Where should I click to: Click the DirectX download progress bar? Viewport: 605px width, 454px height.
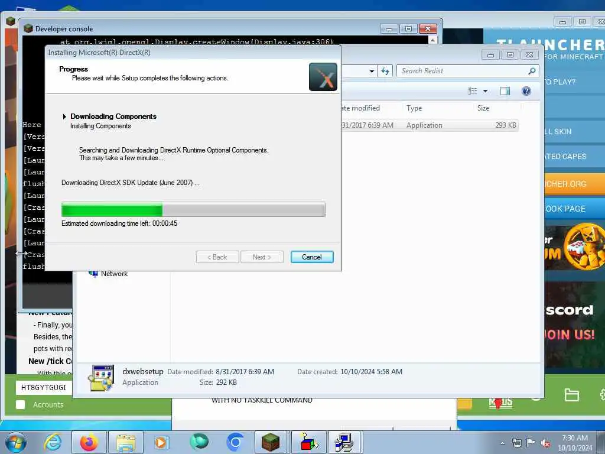(x=193, y=209)
